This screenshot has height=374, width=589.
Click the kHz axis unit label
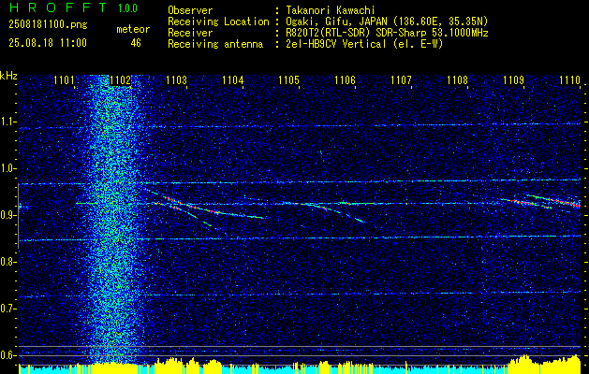point(8,76)
